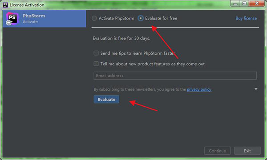The height and width of the screenshot is (160, 267).
Task: Check Tell me about new product features
Action: tap(96, 64)
